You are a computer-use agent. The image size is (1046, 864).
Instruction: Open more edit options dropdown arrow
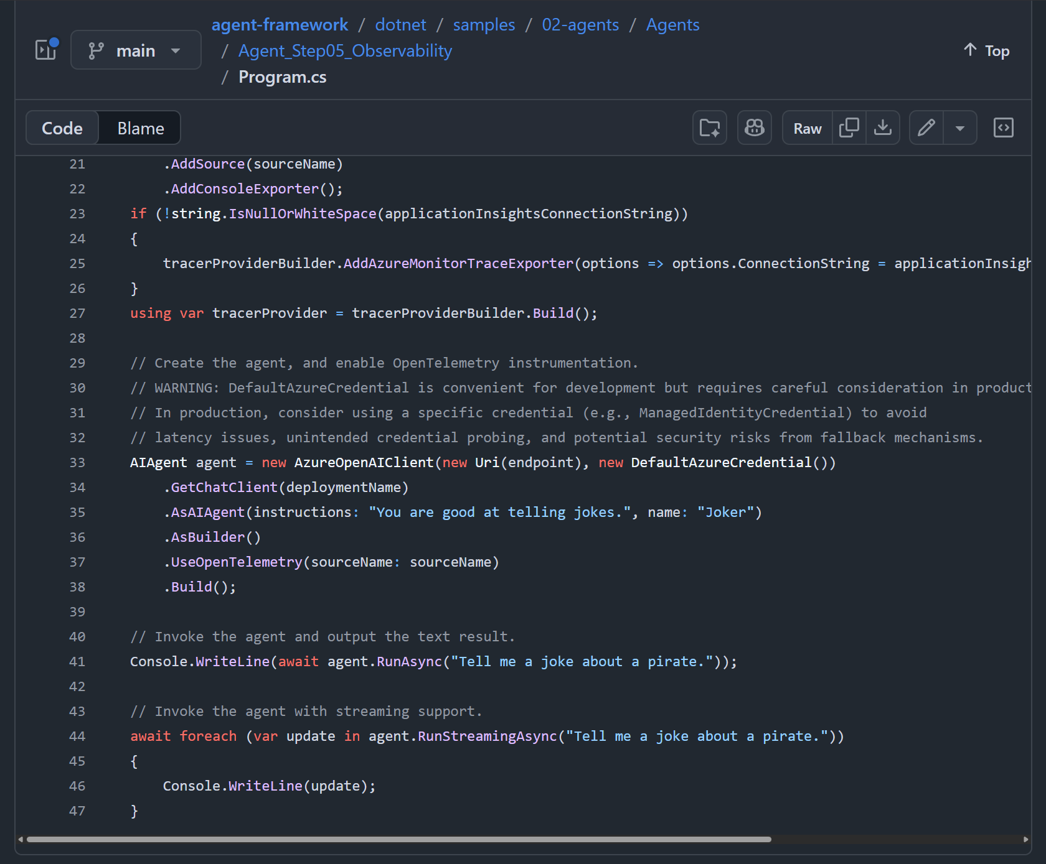tap(960, 128)
